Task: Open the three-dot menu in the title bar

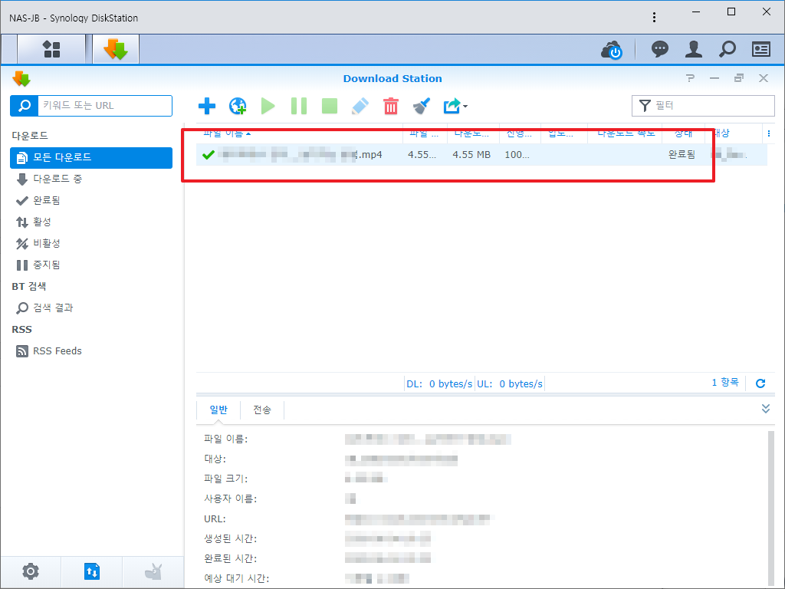Action: coord(654,18)
